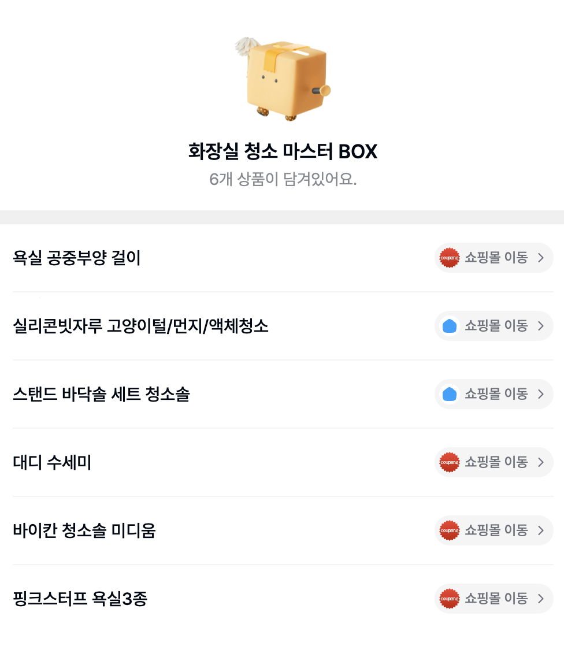This screenshot has width=564, height=646.
Task: Click the 화장실 청소 마스터 BOX title
Action: point(283,151)
